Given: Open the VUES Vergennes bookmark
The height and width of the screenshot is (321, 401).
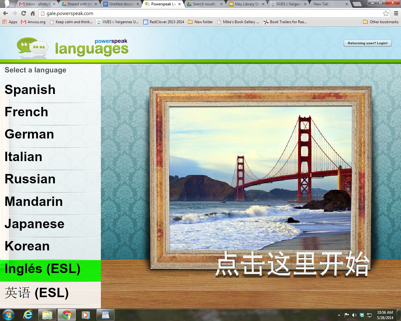Looking at the screenshot, I should [x=117, y=22].
